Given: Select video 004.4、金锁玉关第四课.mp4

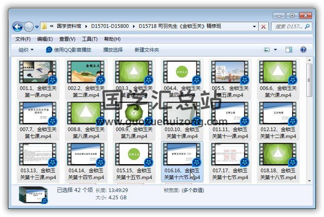Looking at the screenshot, I should pyautogui.click(x=182, y=79).
